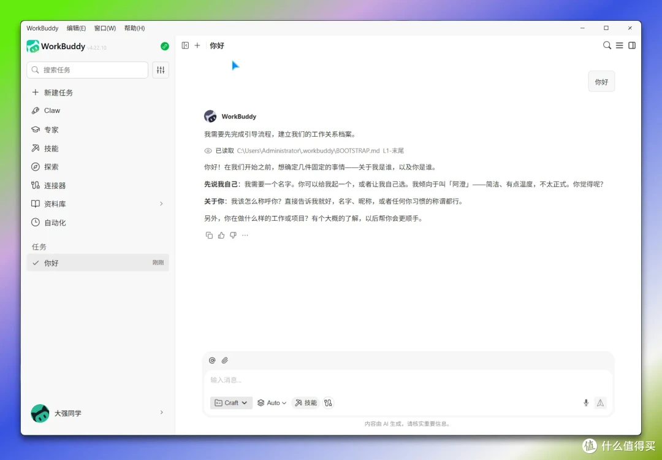Screen dimensions: 662x460
Task: Click the 搜索任务 search field
Action: [88, 70]
